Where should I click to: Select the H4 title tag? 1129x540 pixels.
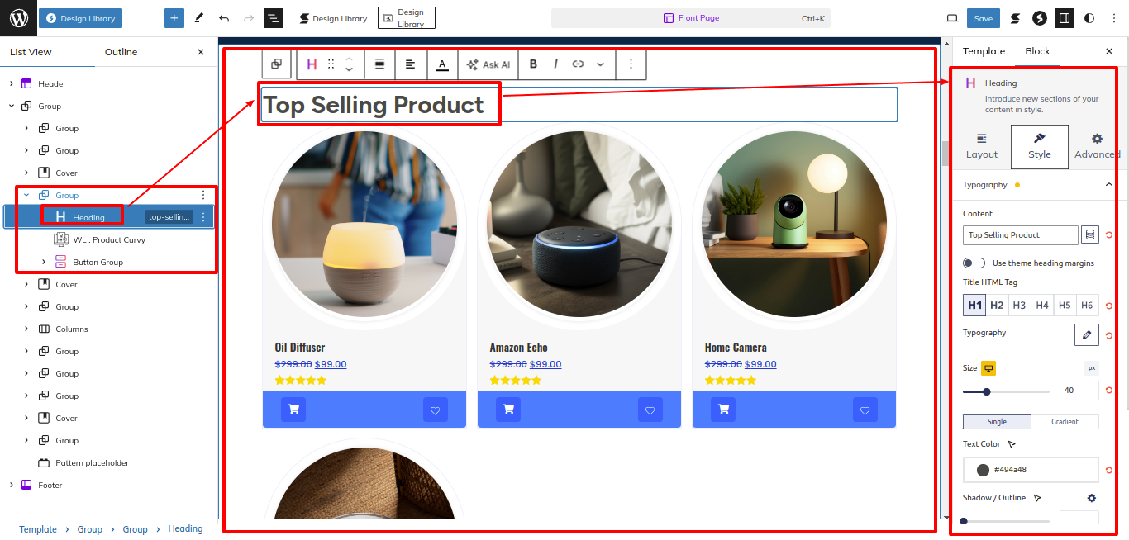pos(1042,306)
